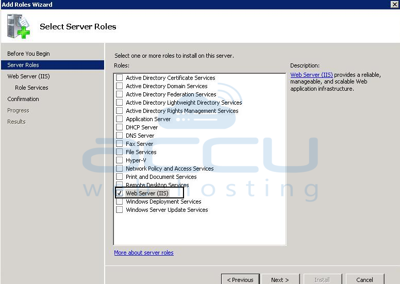Image resolution: width=400 pixels, height=284 pixels.
Task: Open the Role Services wizard step
Action: (x=31, y=88)
